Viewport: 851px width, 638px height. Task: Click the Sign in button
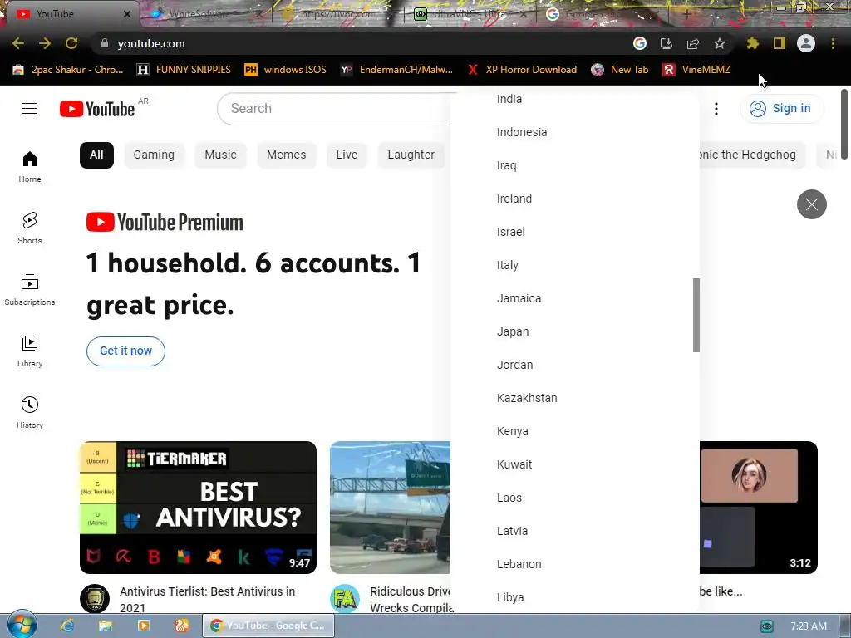pyautogui.click(x=781, y=109)
